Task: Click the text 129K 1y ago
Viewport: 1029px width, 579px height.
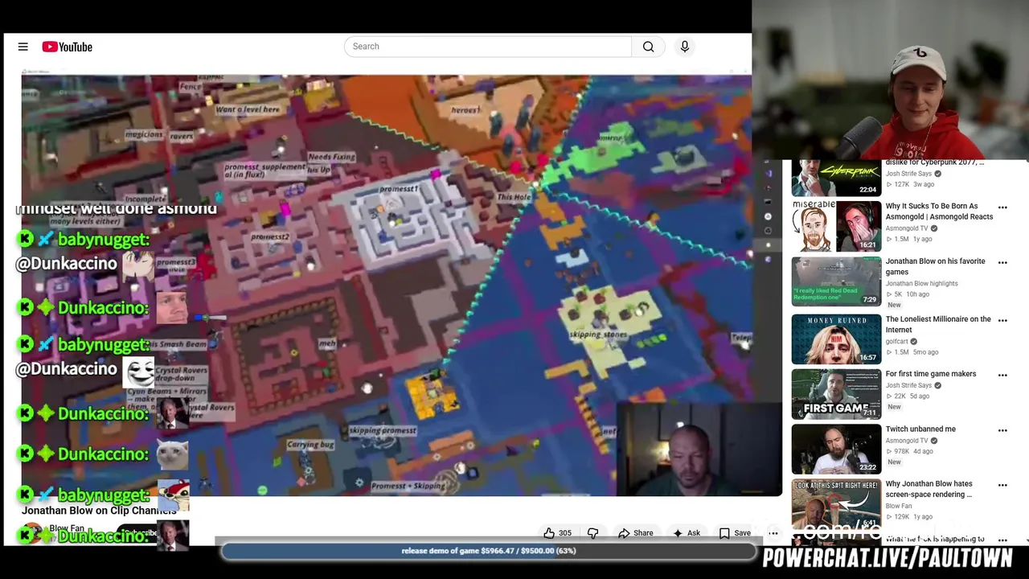Action: click(x=909, y=516)
